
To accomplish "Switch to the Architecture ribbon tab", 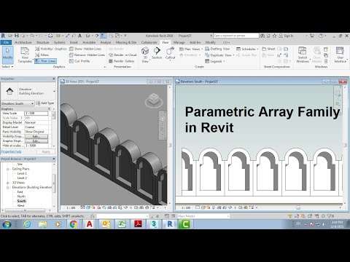I will click(x=23, y=42).
